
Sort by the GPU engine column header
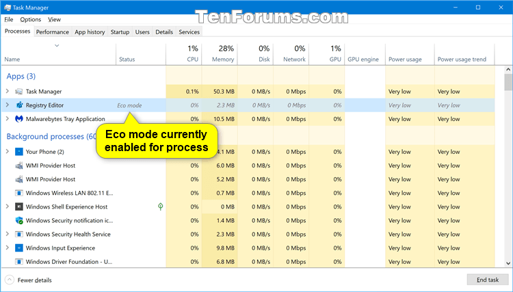pos(365,54)
